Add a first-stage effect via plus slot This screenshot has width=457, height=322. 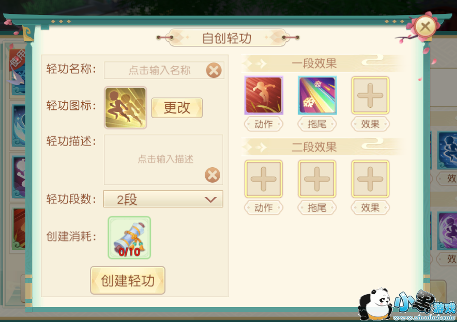tap(370, 95)
